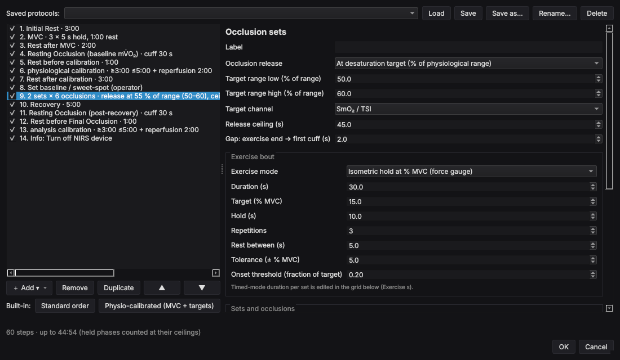Disable step 4 Resting Occlusion baseline
620x360 pixels.
click(12, 53)
